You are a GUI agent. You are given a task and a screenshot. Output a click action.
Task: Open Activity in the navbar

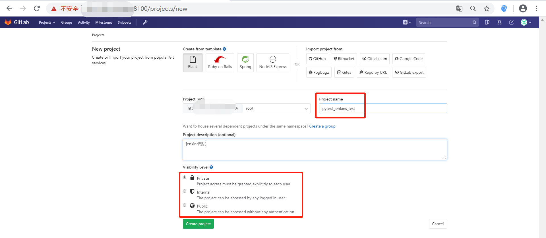pyautogui.click(x=84, y=22)
